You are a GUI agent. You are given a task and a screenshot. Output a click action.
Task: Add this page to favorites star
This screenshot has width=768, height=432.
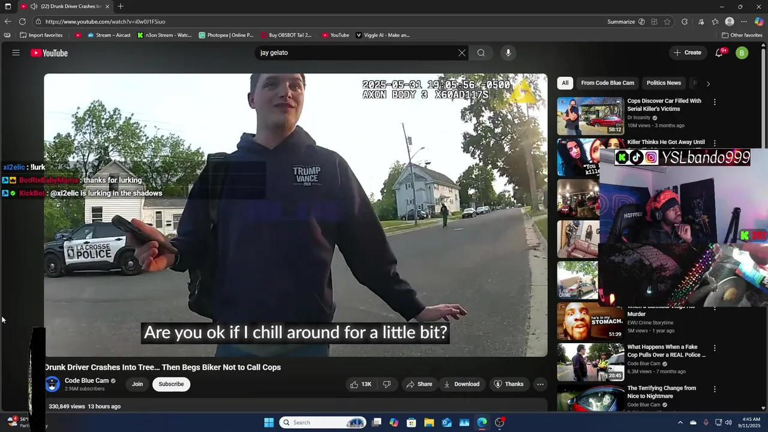point(667,22)
